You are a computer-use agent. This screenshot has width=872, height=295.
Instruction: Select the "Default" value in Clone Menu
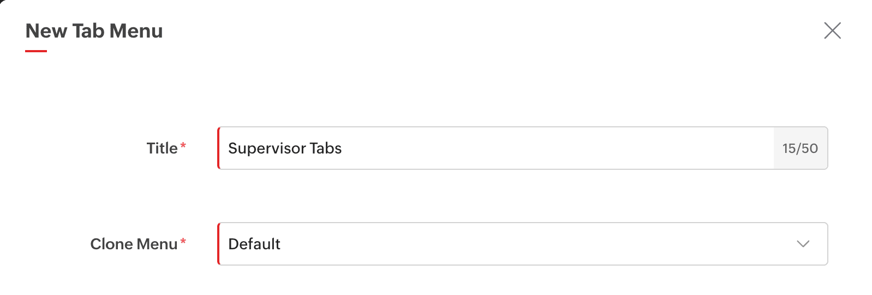tap(254, 244)
